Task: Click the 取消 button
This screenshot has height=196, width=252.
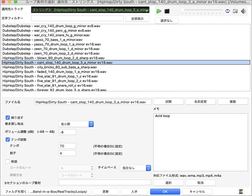Action: (200, 183)
